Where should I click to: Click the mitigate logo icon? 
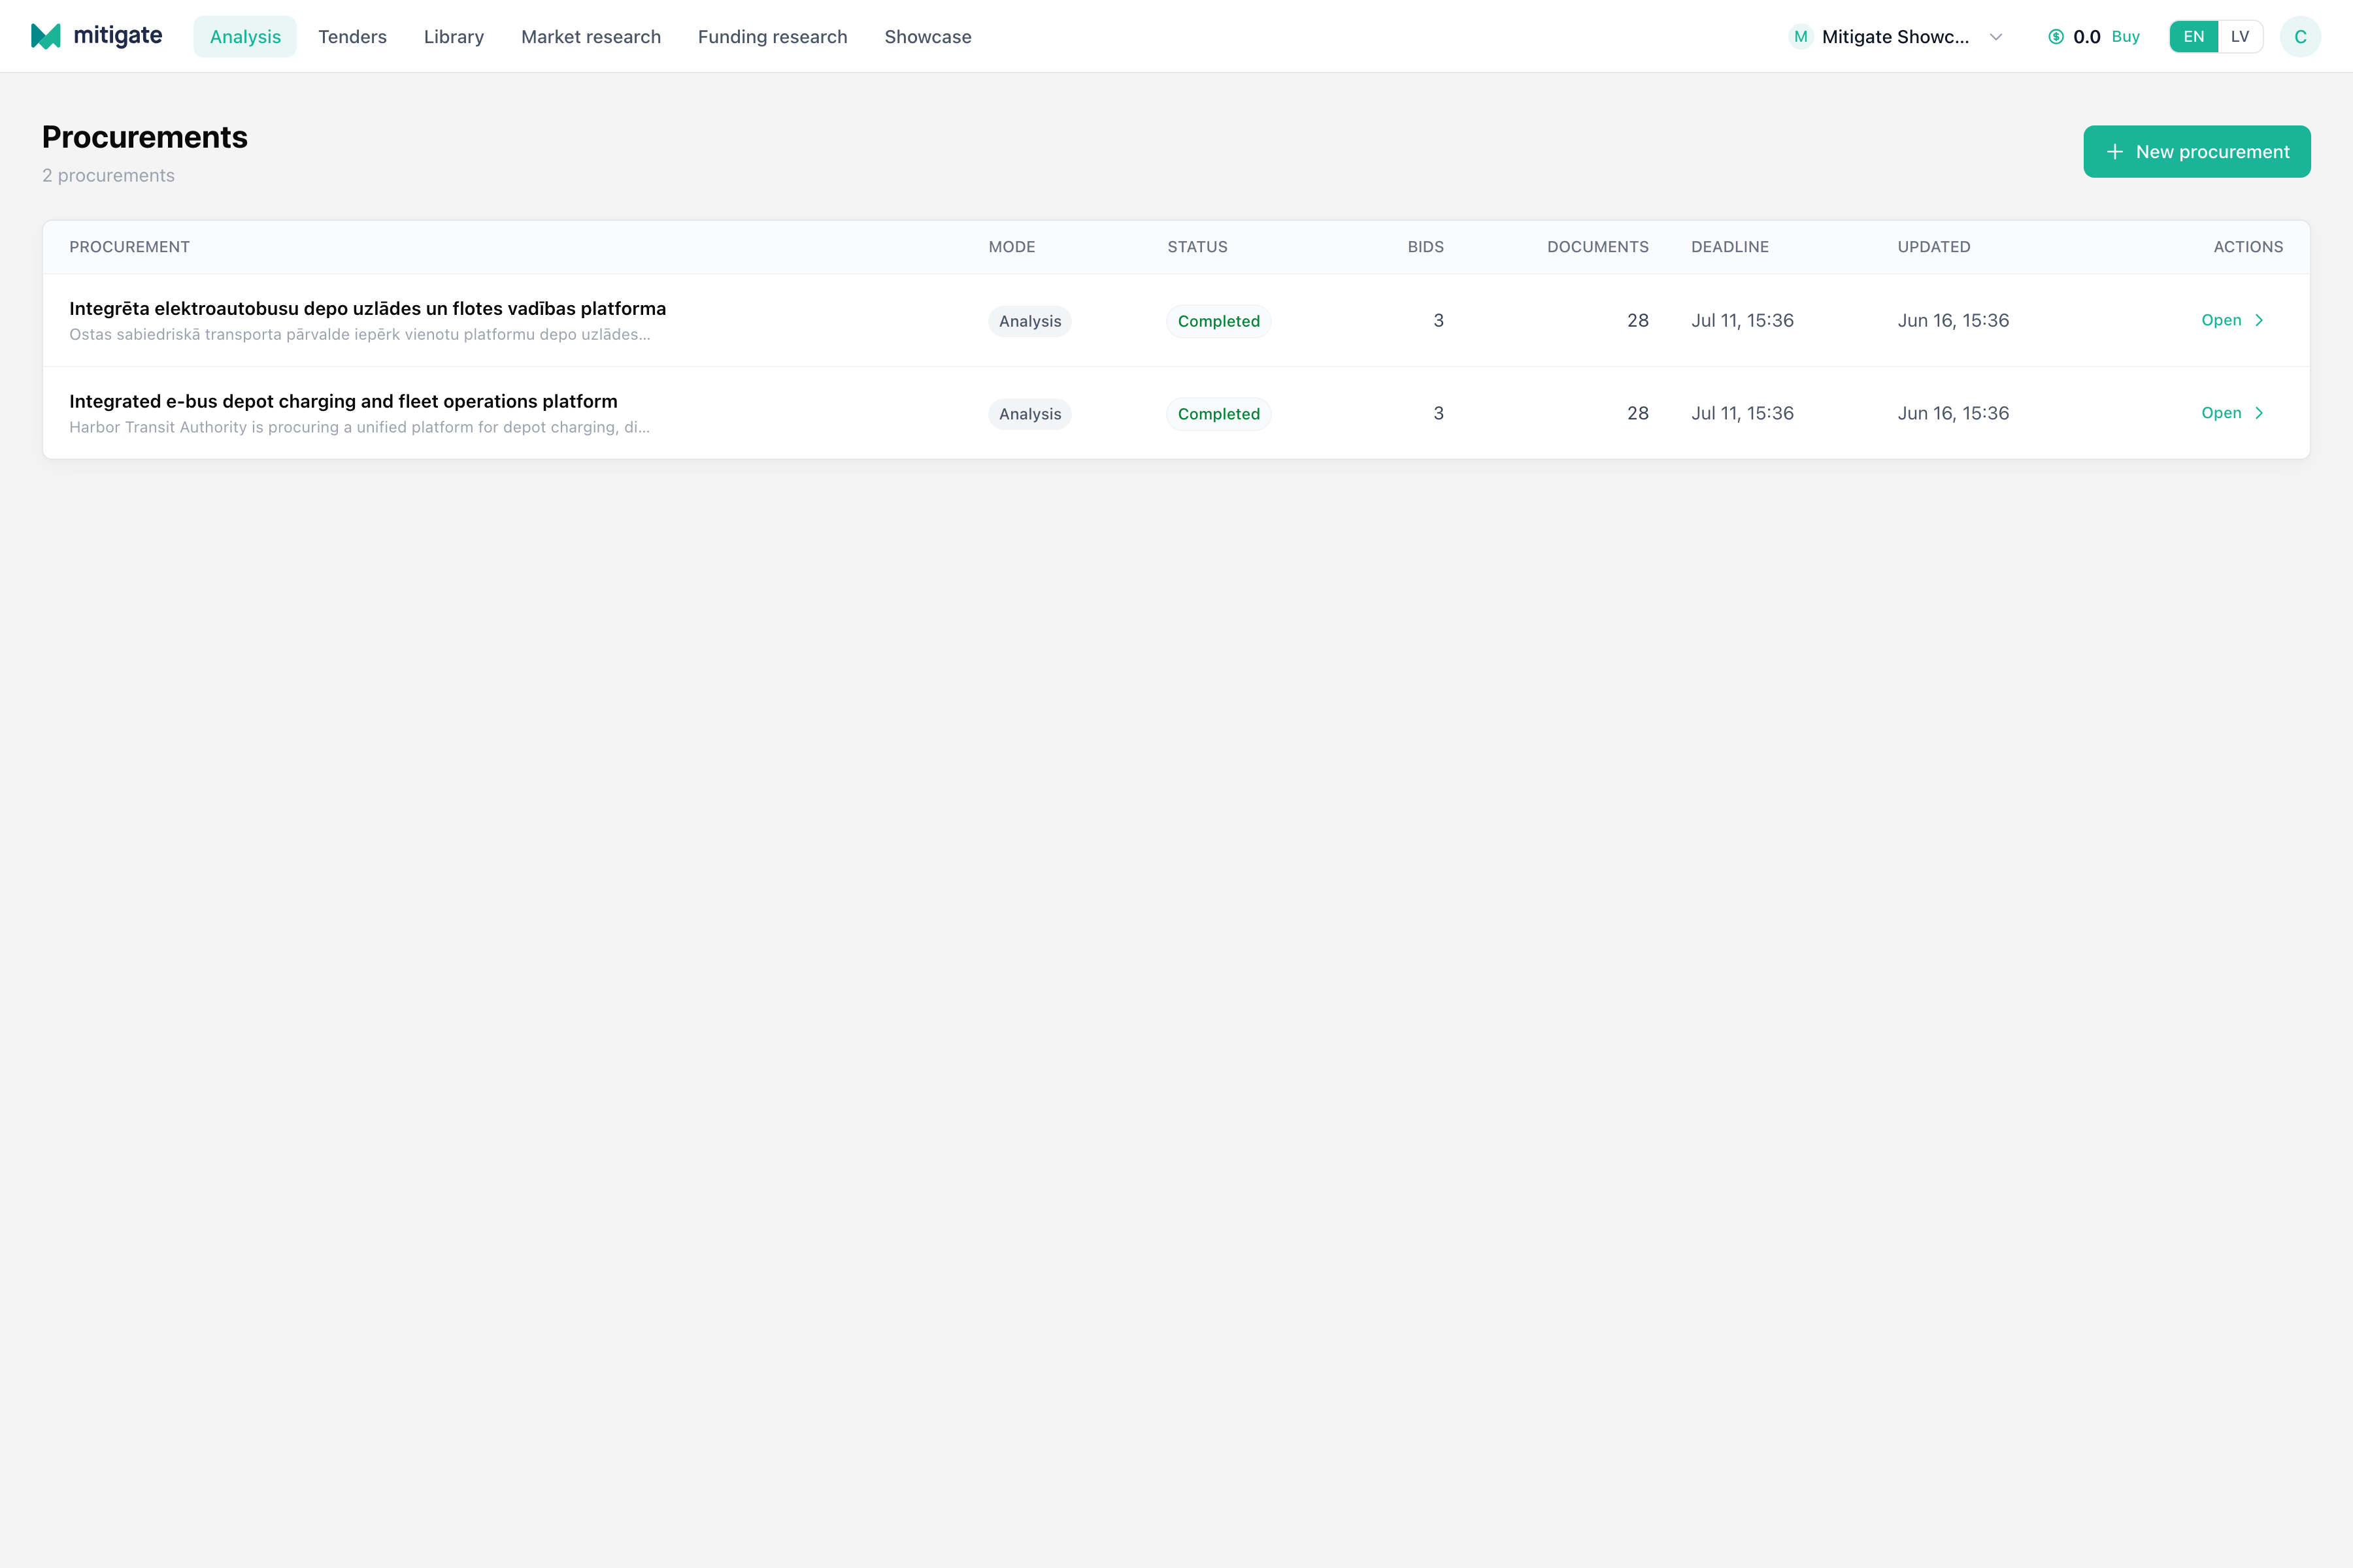pos(46,36)
